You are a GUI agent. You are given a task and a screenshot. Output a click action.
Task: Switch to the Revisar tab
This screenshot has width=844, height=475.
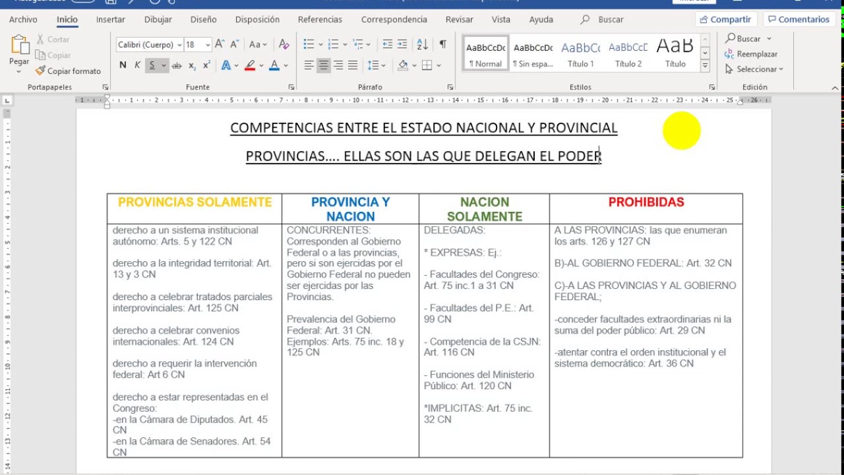460,20
